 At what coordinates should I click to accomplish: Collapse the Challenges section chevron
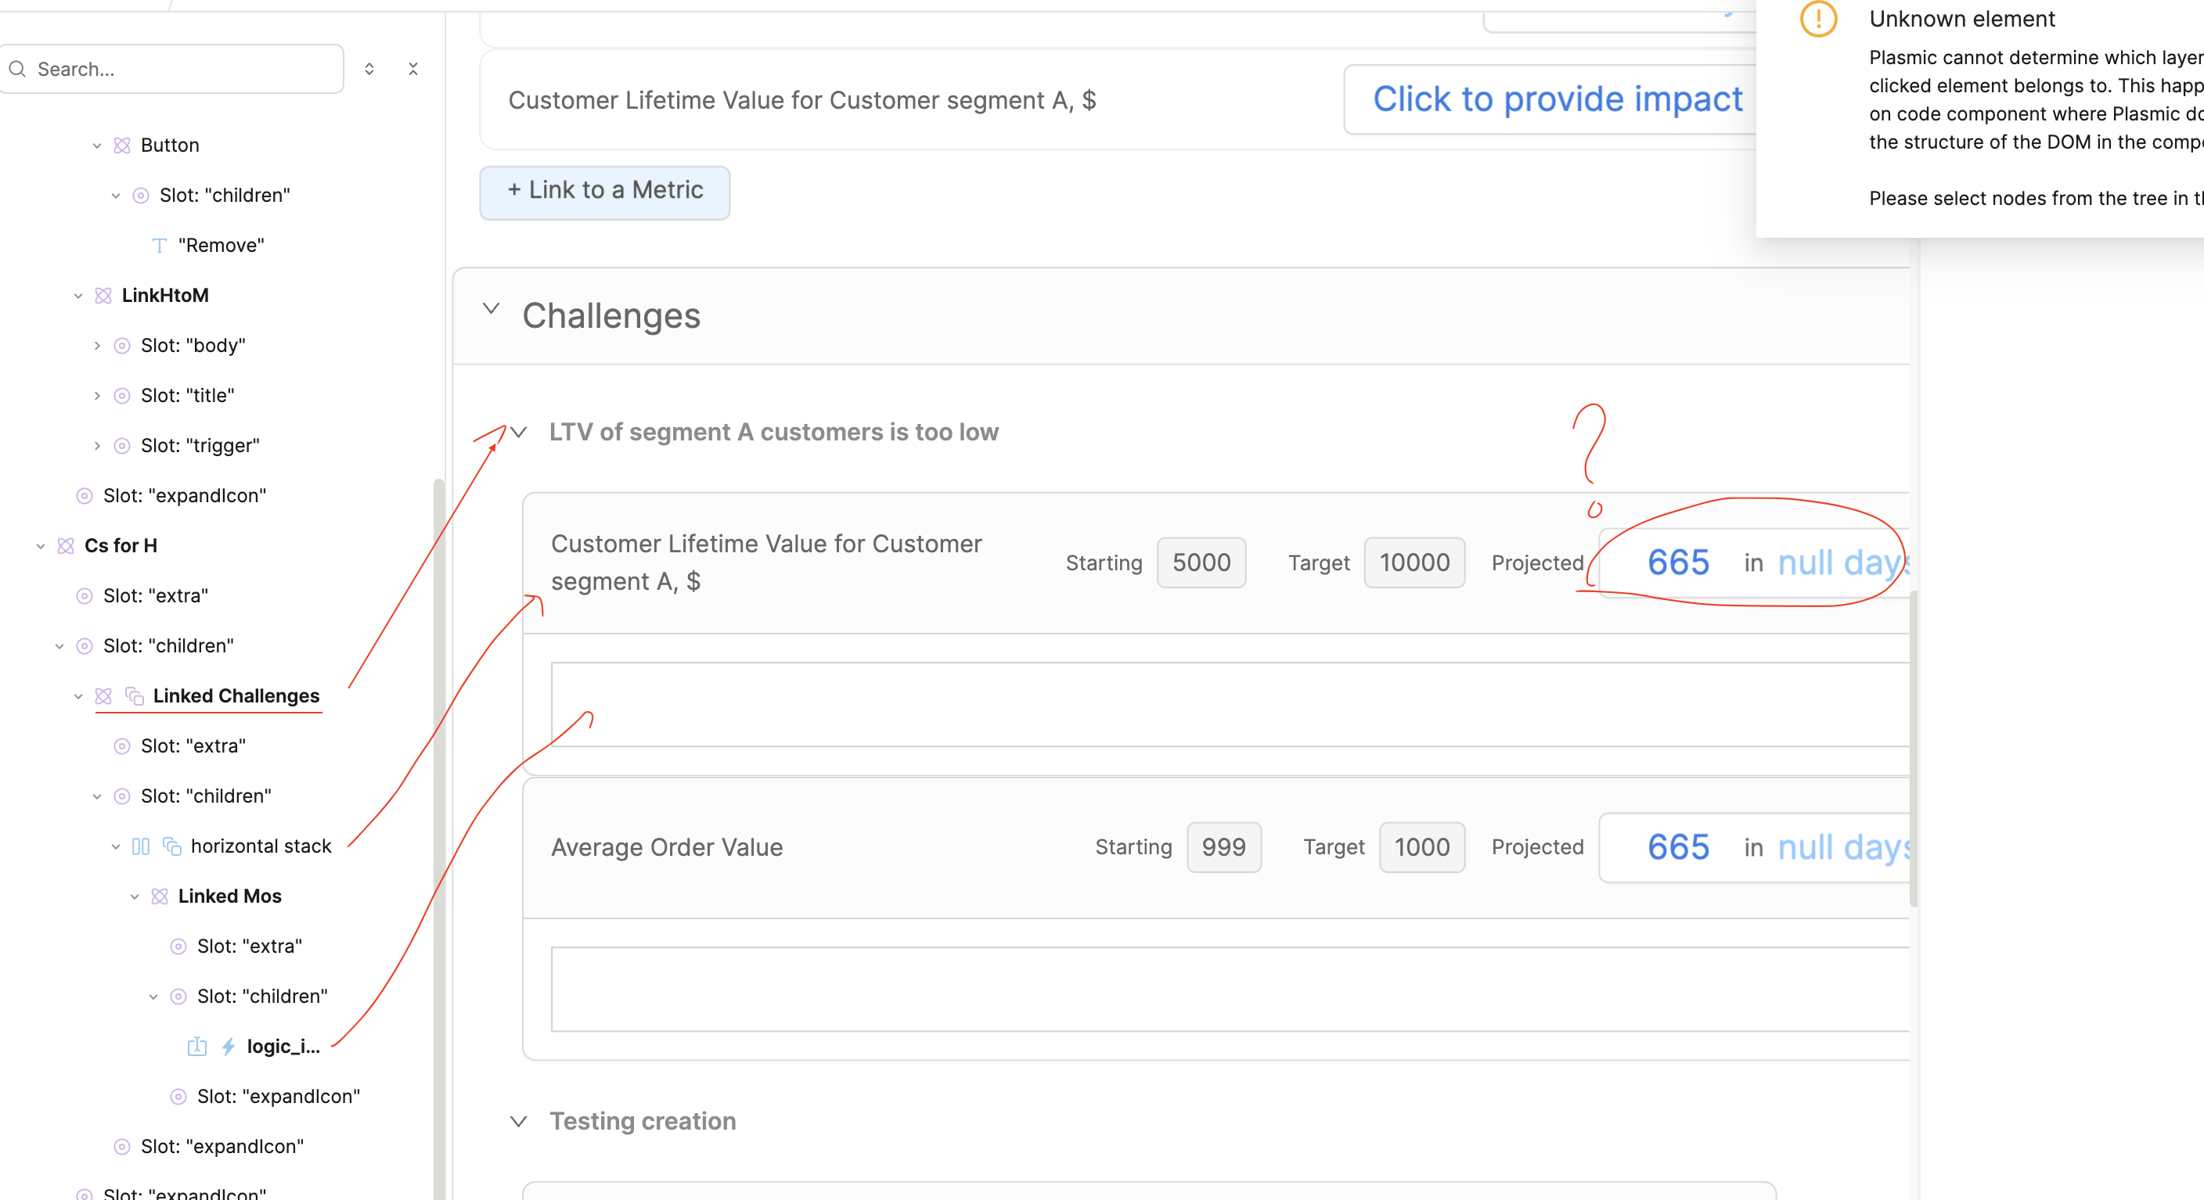coord(491,309)
